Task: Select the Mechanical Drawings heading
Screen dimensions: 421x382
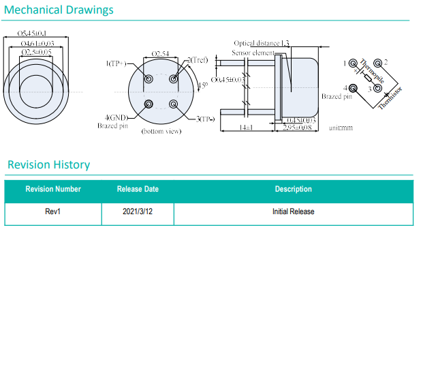Action: [x=59, y=10]
